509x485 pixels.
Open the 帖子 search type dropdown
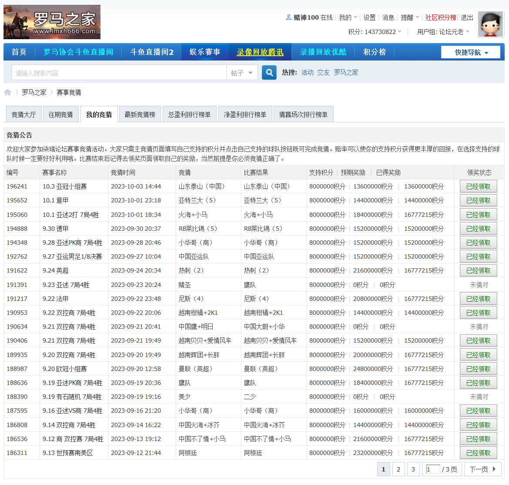[x=242, y=72]
